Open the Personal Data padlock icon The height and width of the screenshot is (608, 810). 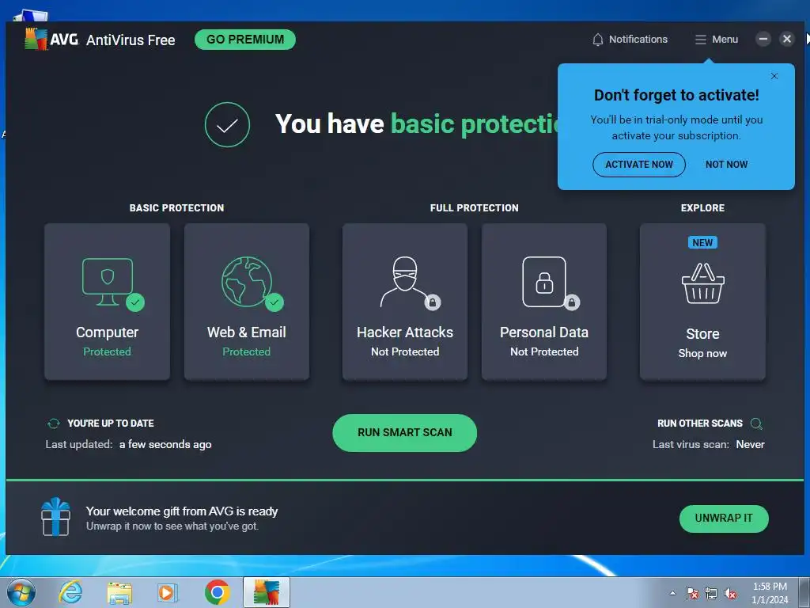click(x=544, y=282)
